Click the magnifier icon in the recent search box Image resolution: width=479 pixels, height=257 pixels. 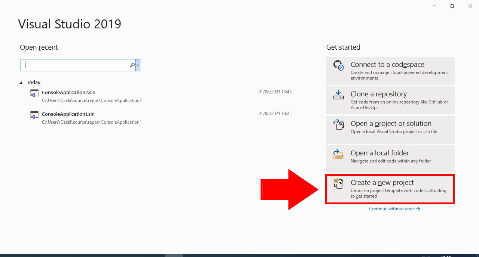[132, 65]
